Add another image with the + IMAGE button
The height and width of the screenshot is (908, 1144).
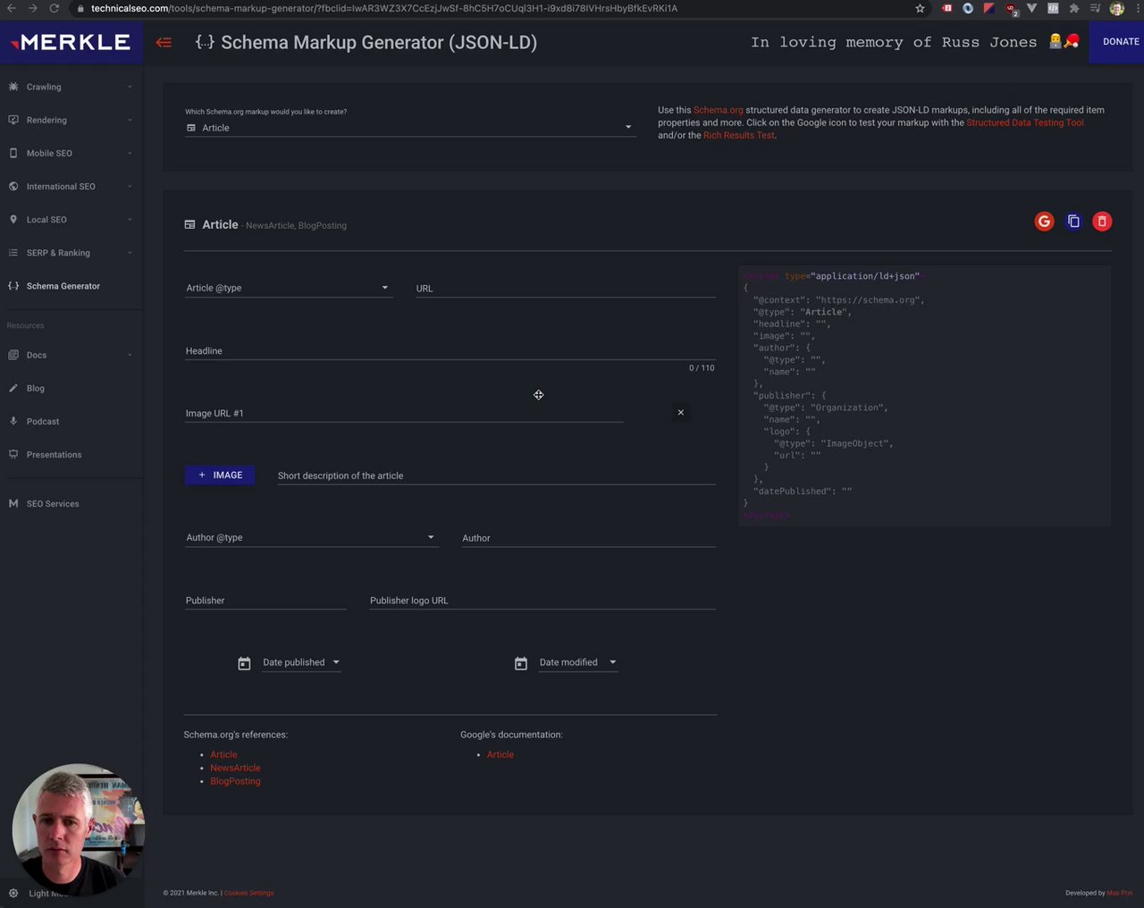click(x=220, y=475)
